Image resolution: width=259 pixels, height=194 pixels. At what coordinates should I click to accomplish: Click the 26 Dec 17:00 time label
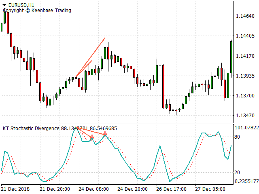(x=171, y=189)
